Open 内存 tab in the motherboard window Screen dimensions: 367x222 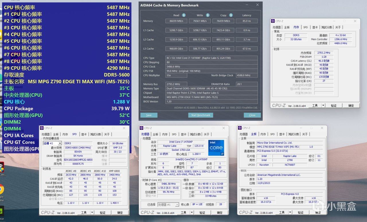pyautogui.click(x=263, y=134)
